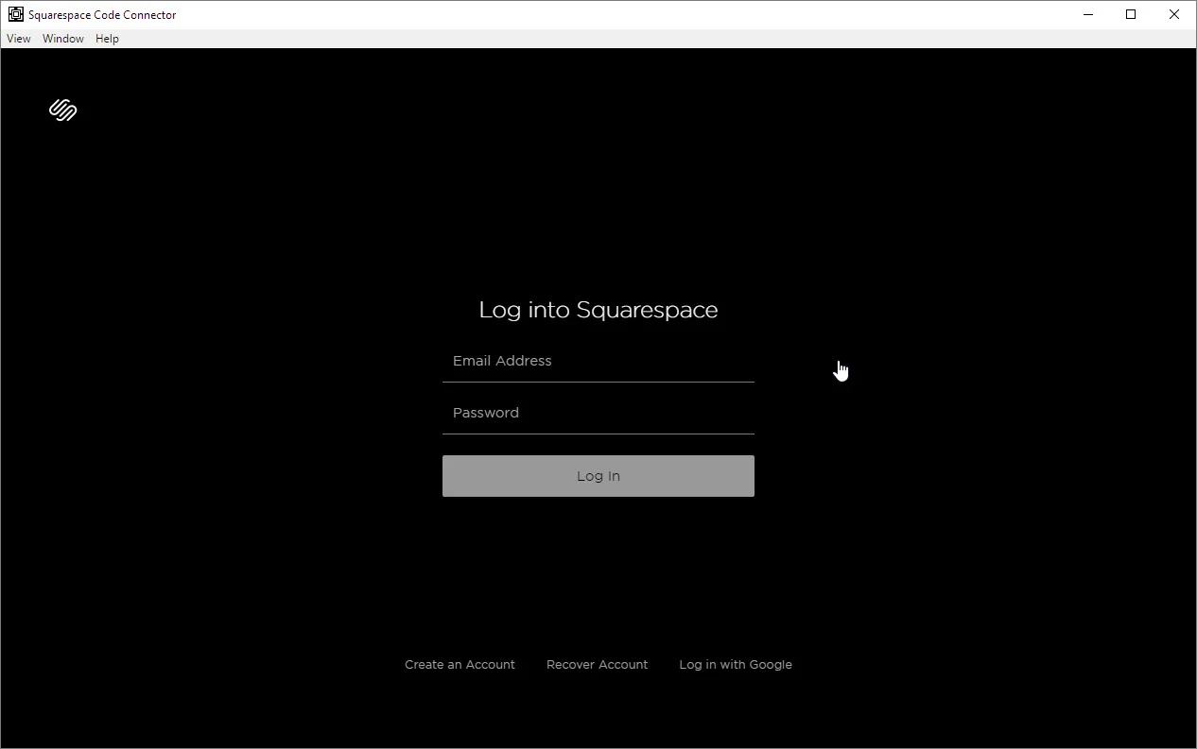
Task: Open the Recover Account link
Action: pos(597,665)
